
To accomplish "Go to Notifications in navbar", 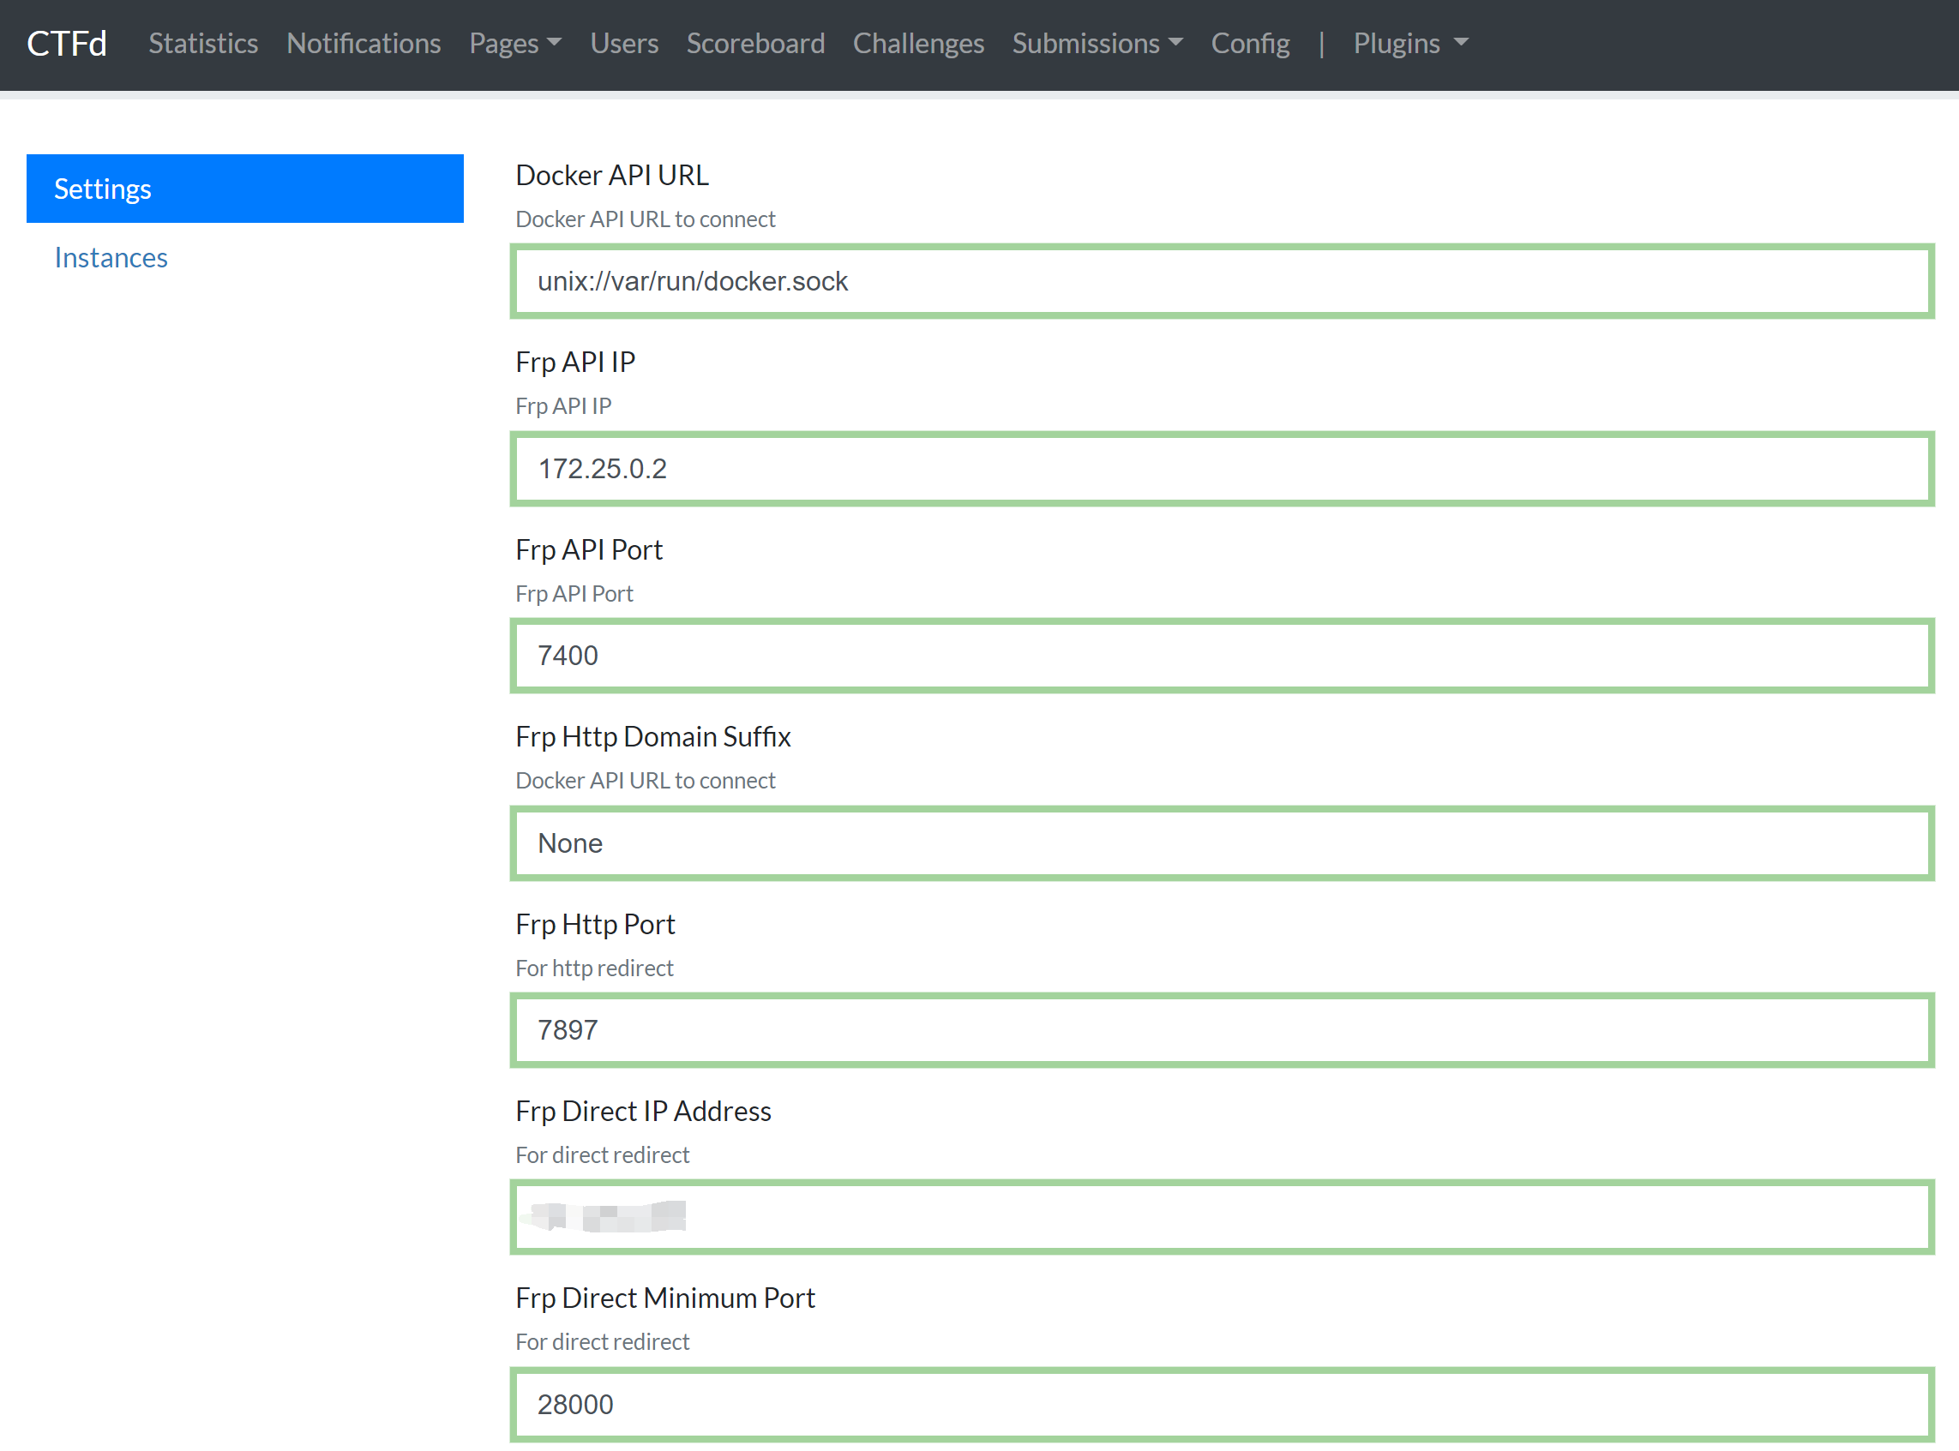I will point(363,43).
